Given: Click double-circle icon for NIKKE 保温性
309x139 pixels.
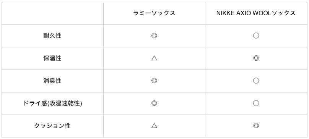Looking at the screenshot, I should tap(256, 58).
